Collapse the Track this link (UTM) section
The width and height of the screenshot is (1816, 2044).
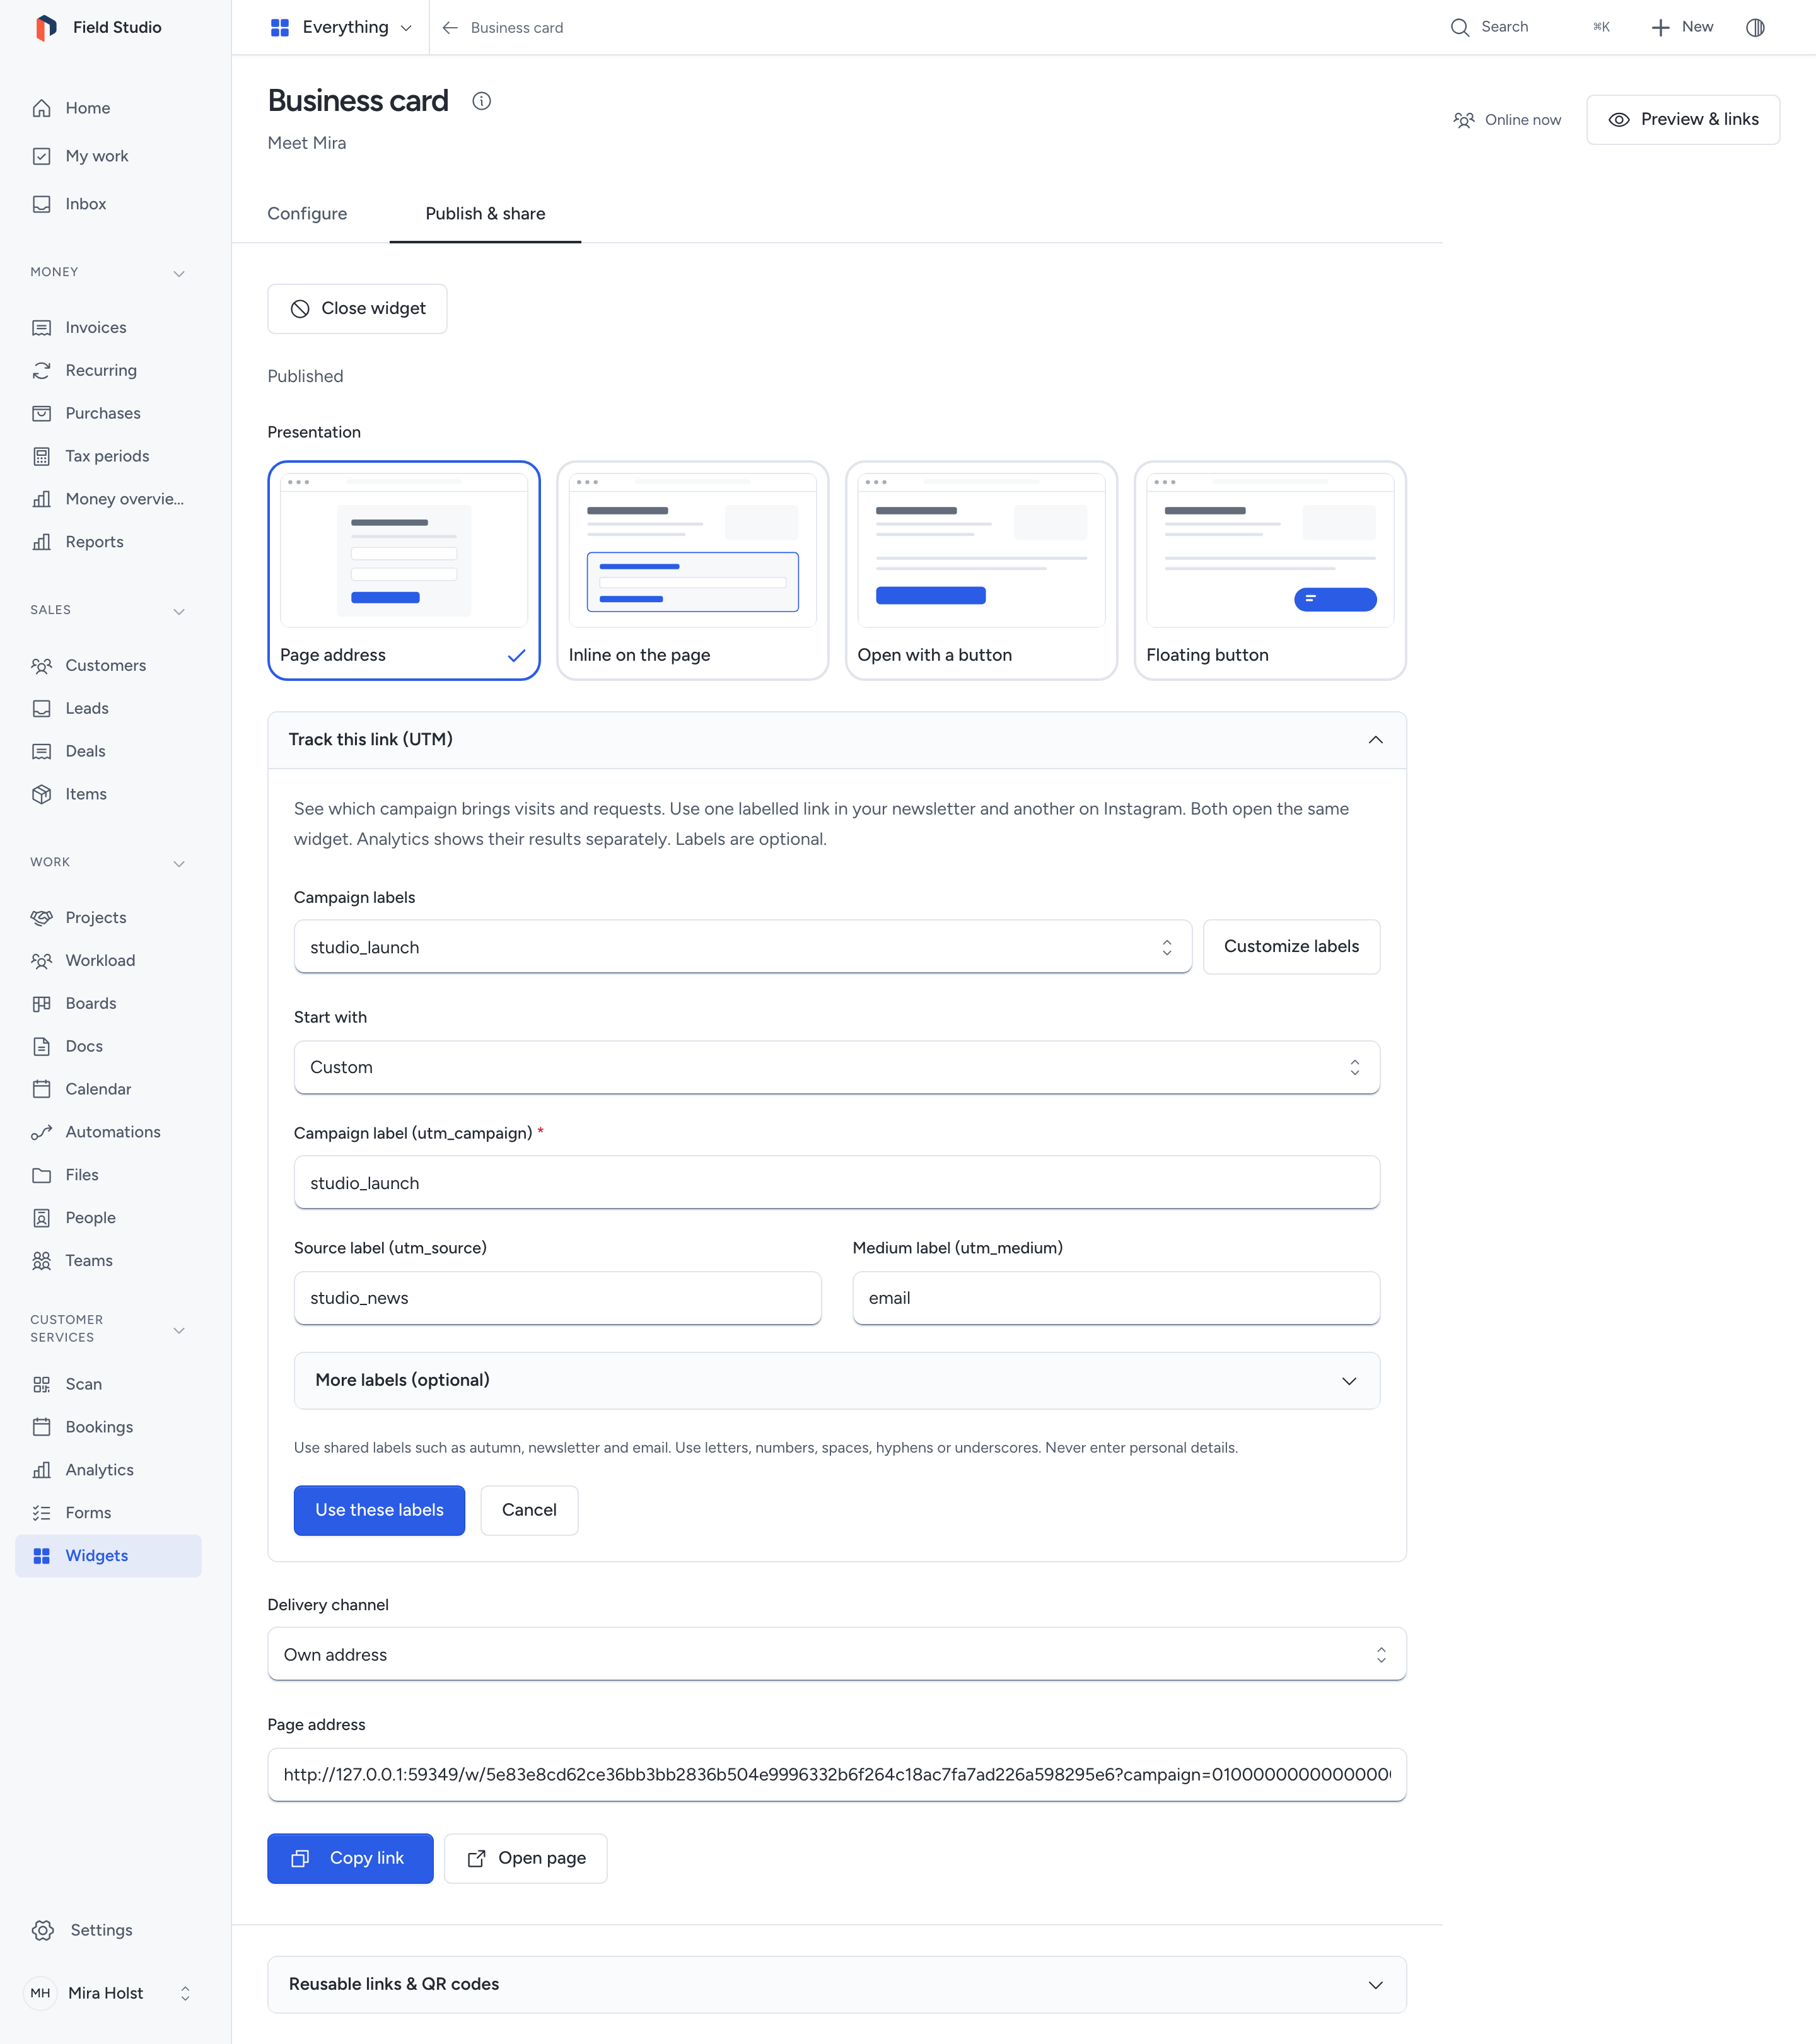click(x=837, y=740)
